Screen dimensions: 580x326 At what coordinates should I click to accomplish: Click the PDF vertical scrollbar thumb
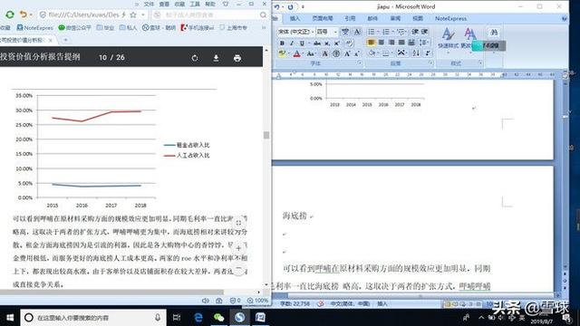pos(266,135)
